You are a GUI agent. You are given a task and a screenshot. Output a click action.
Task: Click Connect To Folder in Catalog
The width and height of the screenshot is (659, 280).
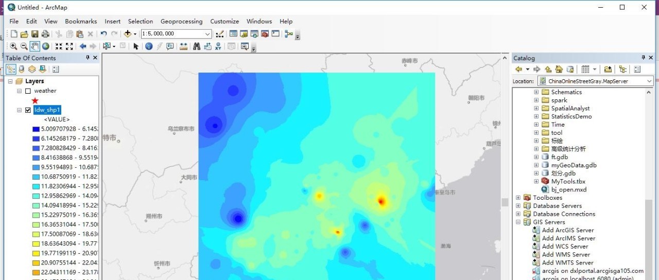point(608,69)
